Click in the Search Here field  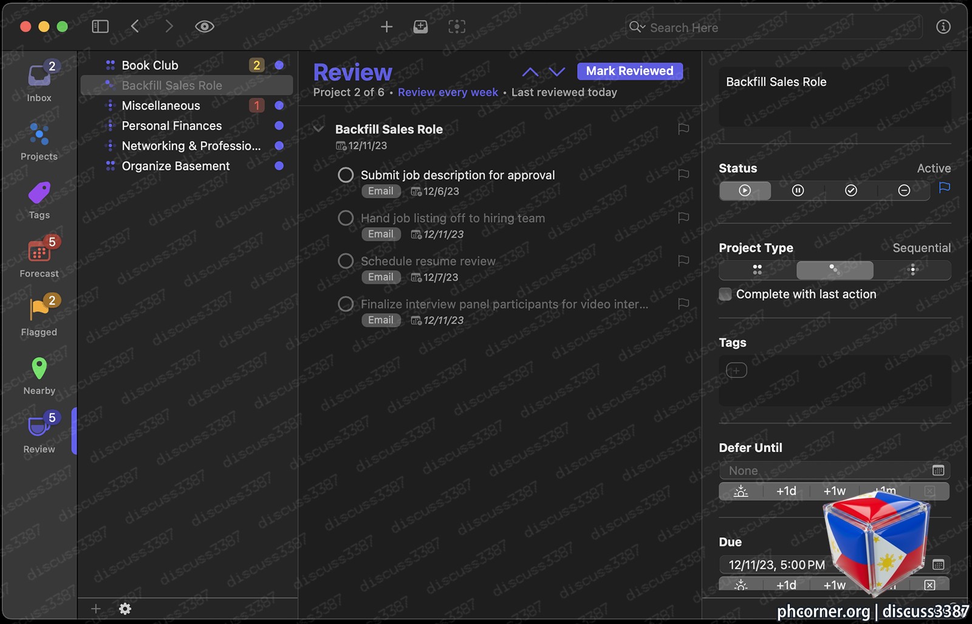pos(774,27)
